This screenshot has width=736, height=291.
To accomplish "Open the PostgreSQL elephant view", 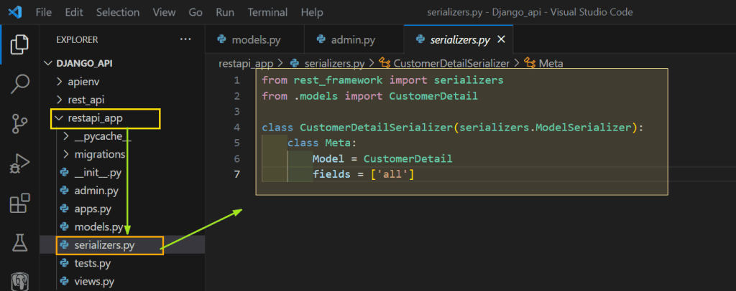I will pyautogui.click(x=19, y=281).
